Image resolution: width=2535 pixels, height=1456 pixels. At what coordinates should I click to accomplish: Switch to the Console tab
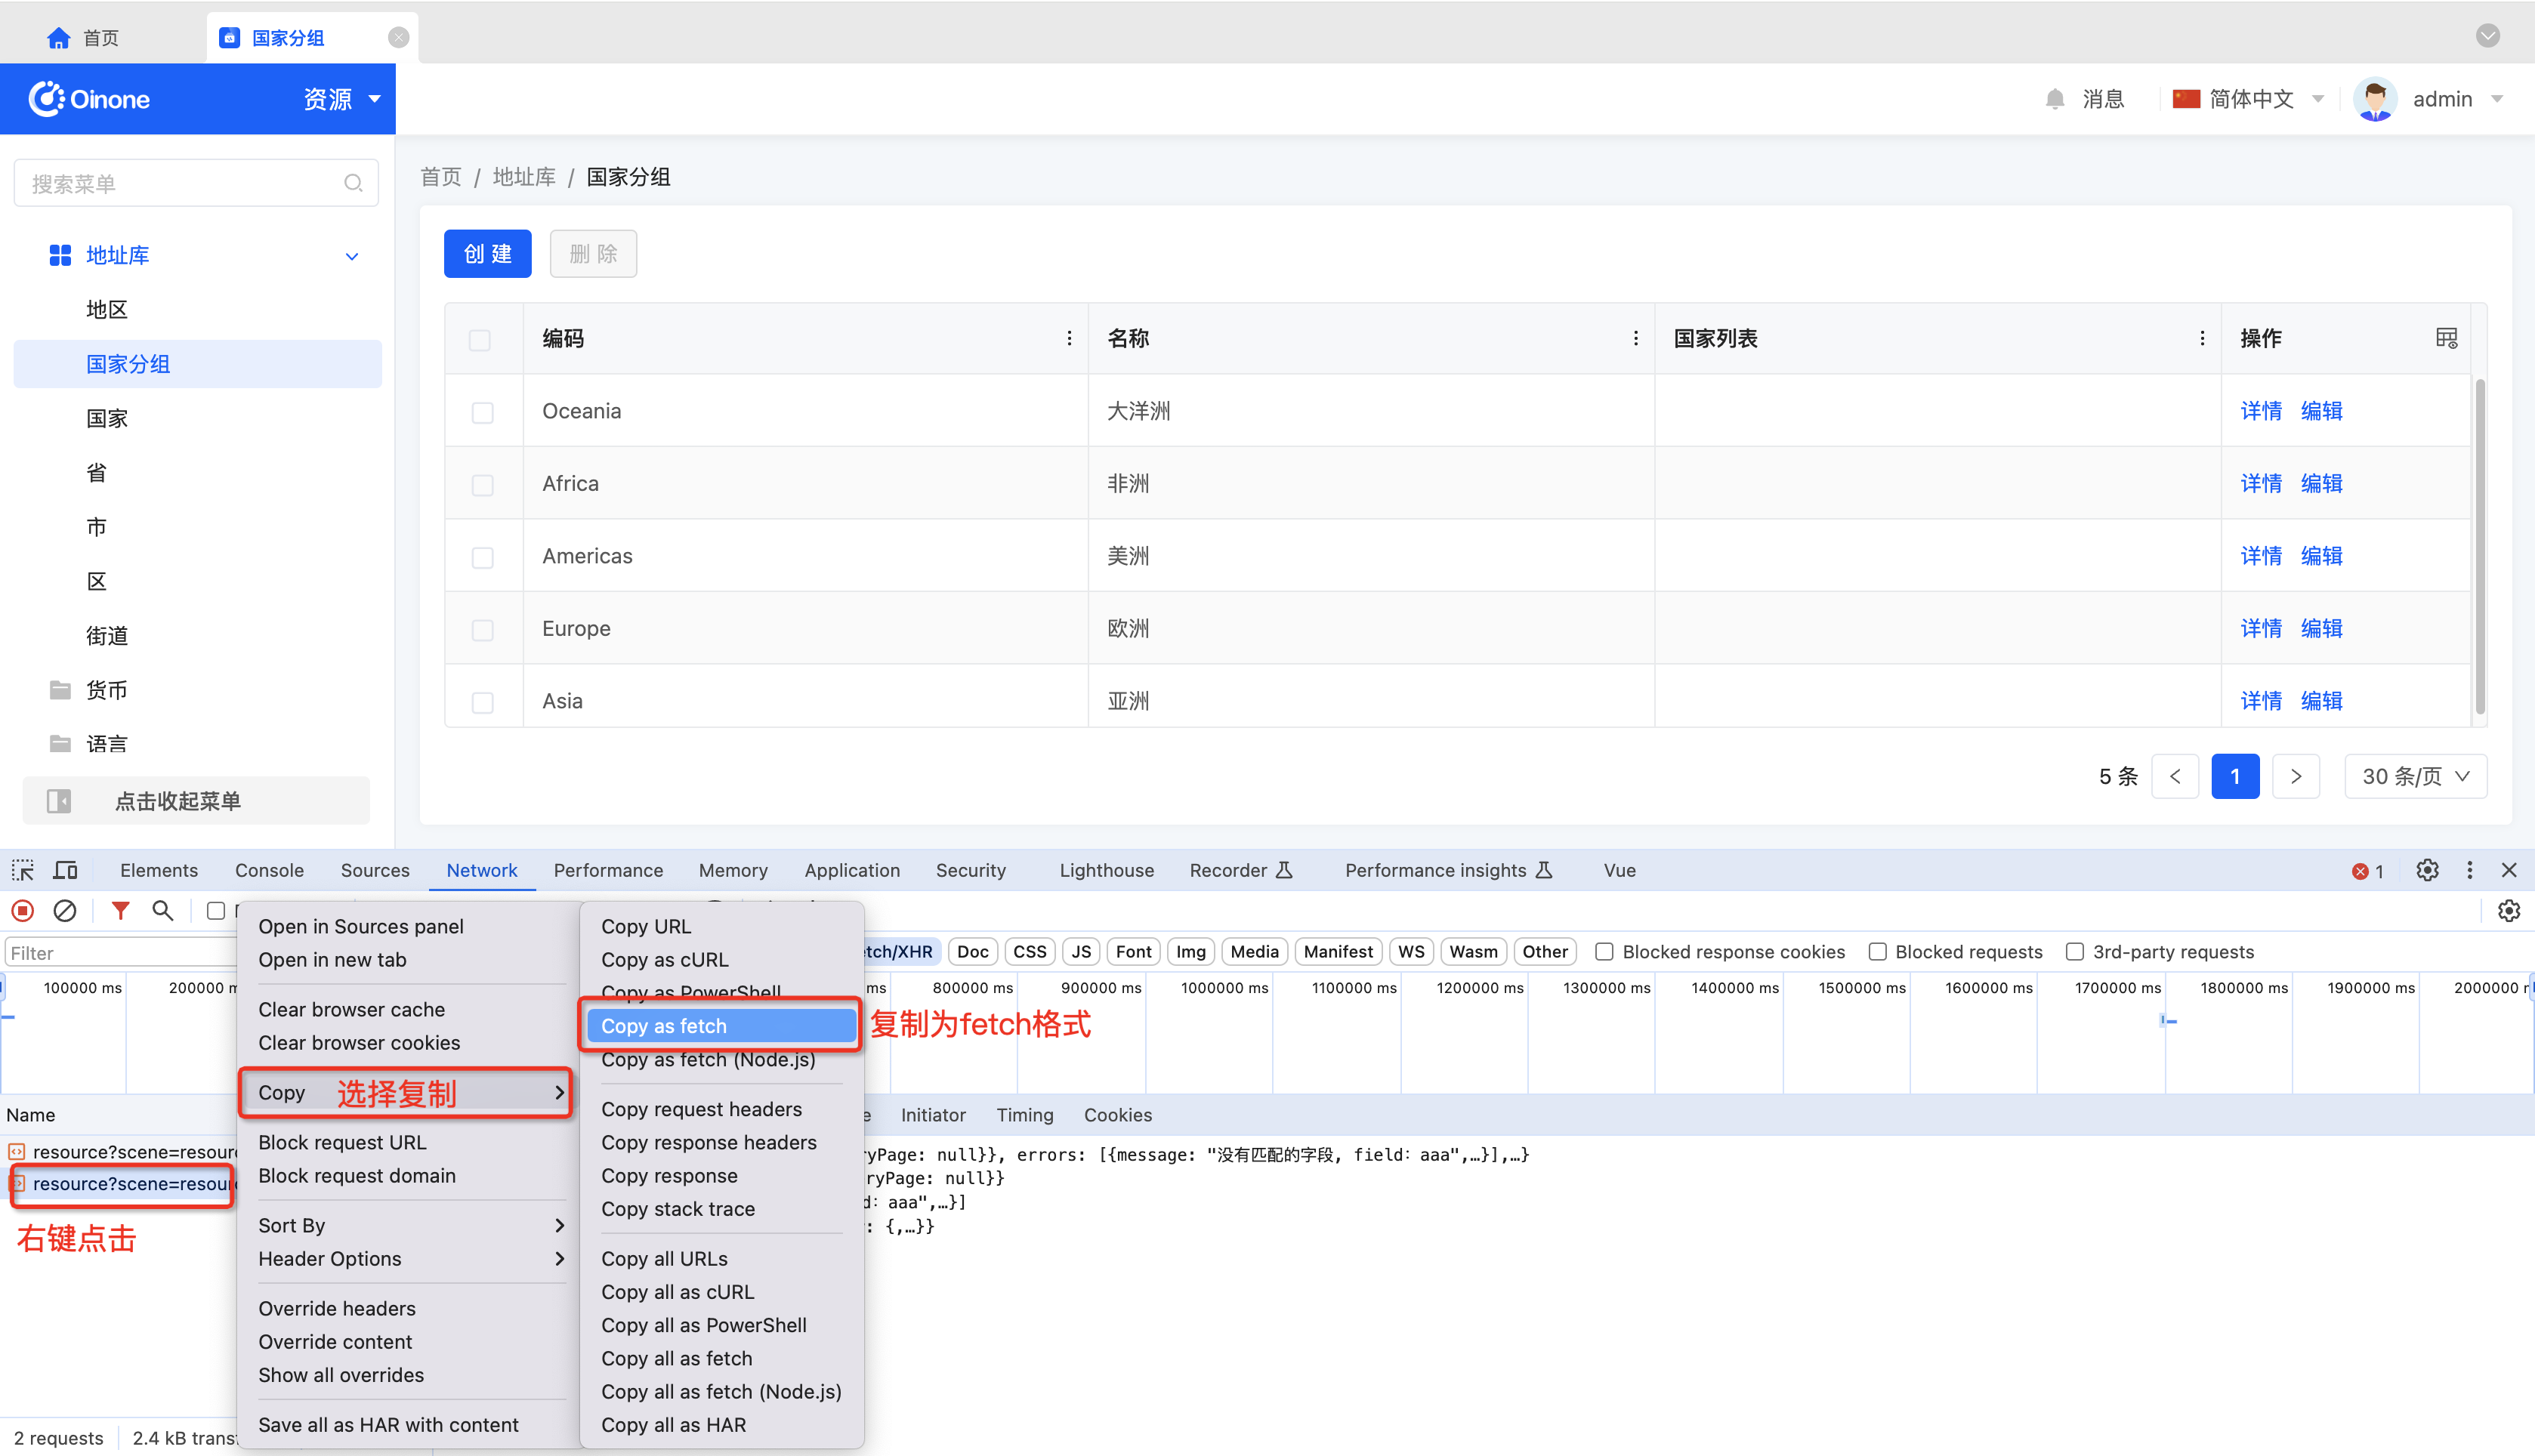269,870
